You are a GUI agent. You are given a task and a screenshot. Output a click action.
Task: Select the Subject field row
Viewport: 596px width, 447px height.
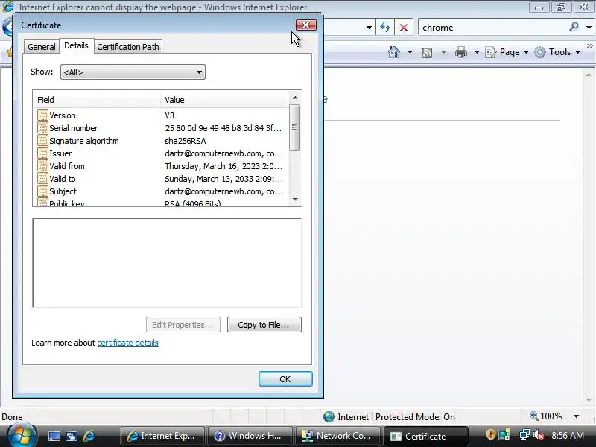coord(160,191)
